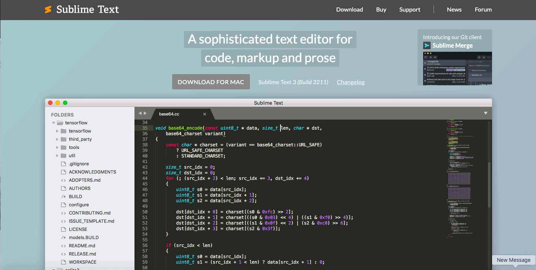Select RELEASE.md in the sidebar

pos(82,254)
